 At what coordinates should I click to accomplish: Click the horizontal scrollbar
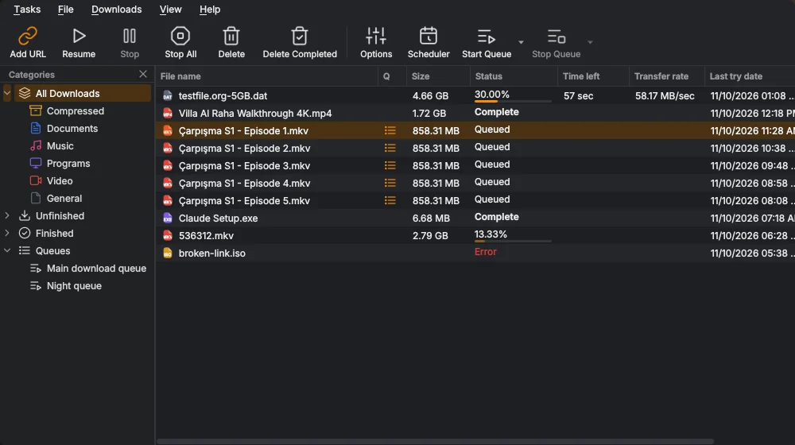435,442
